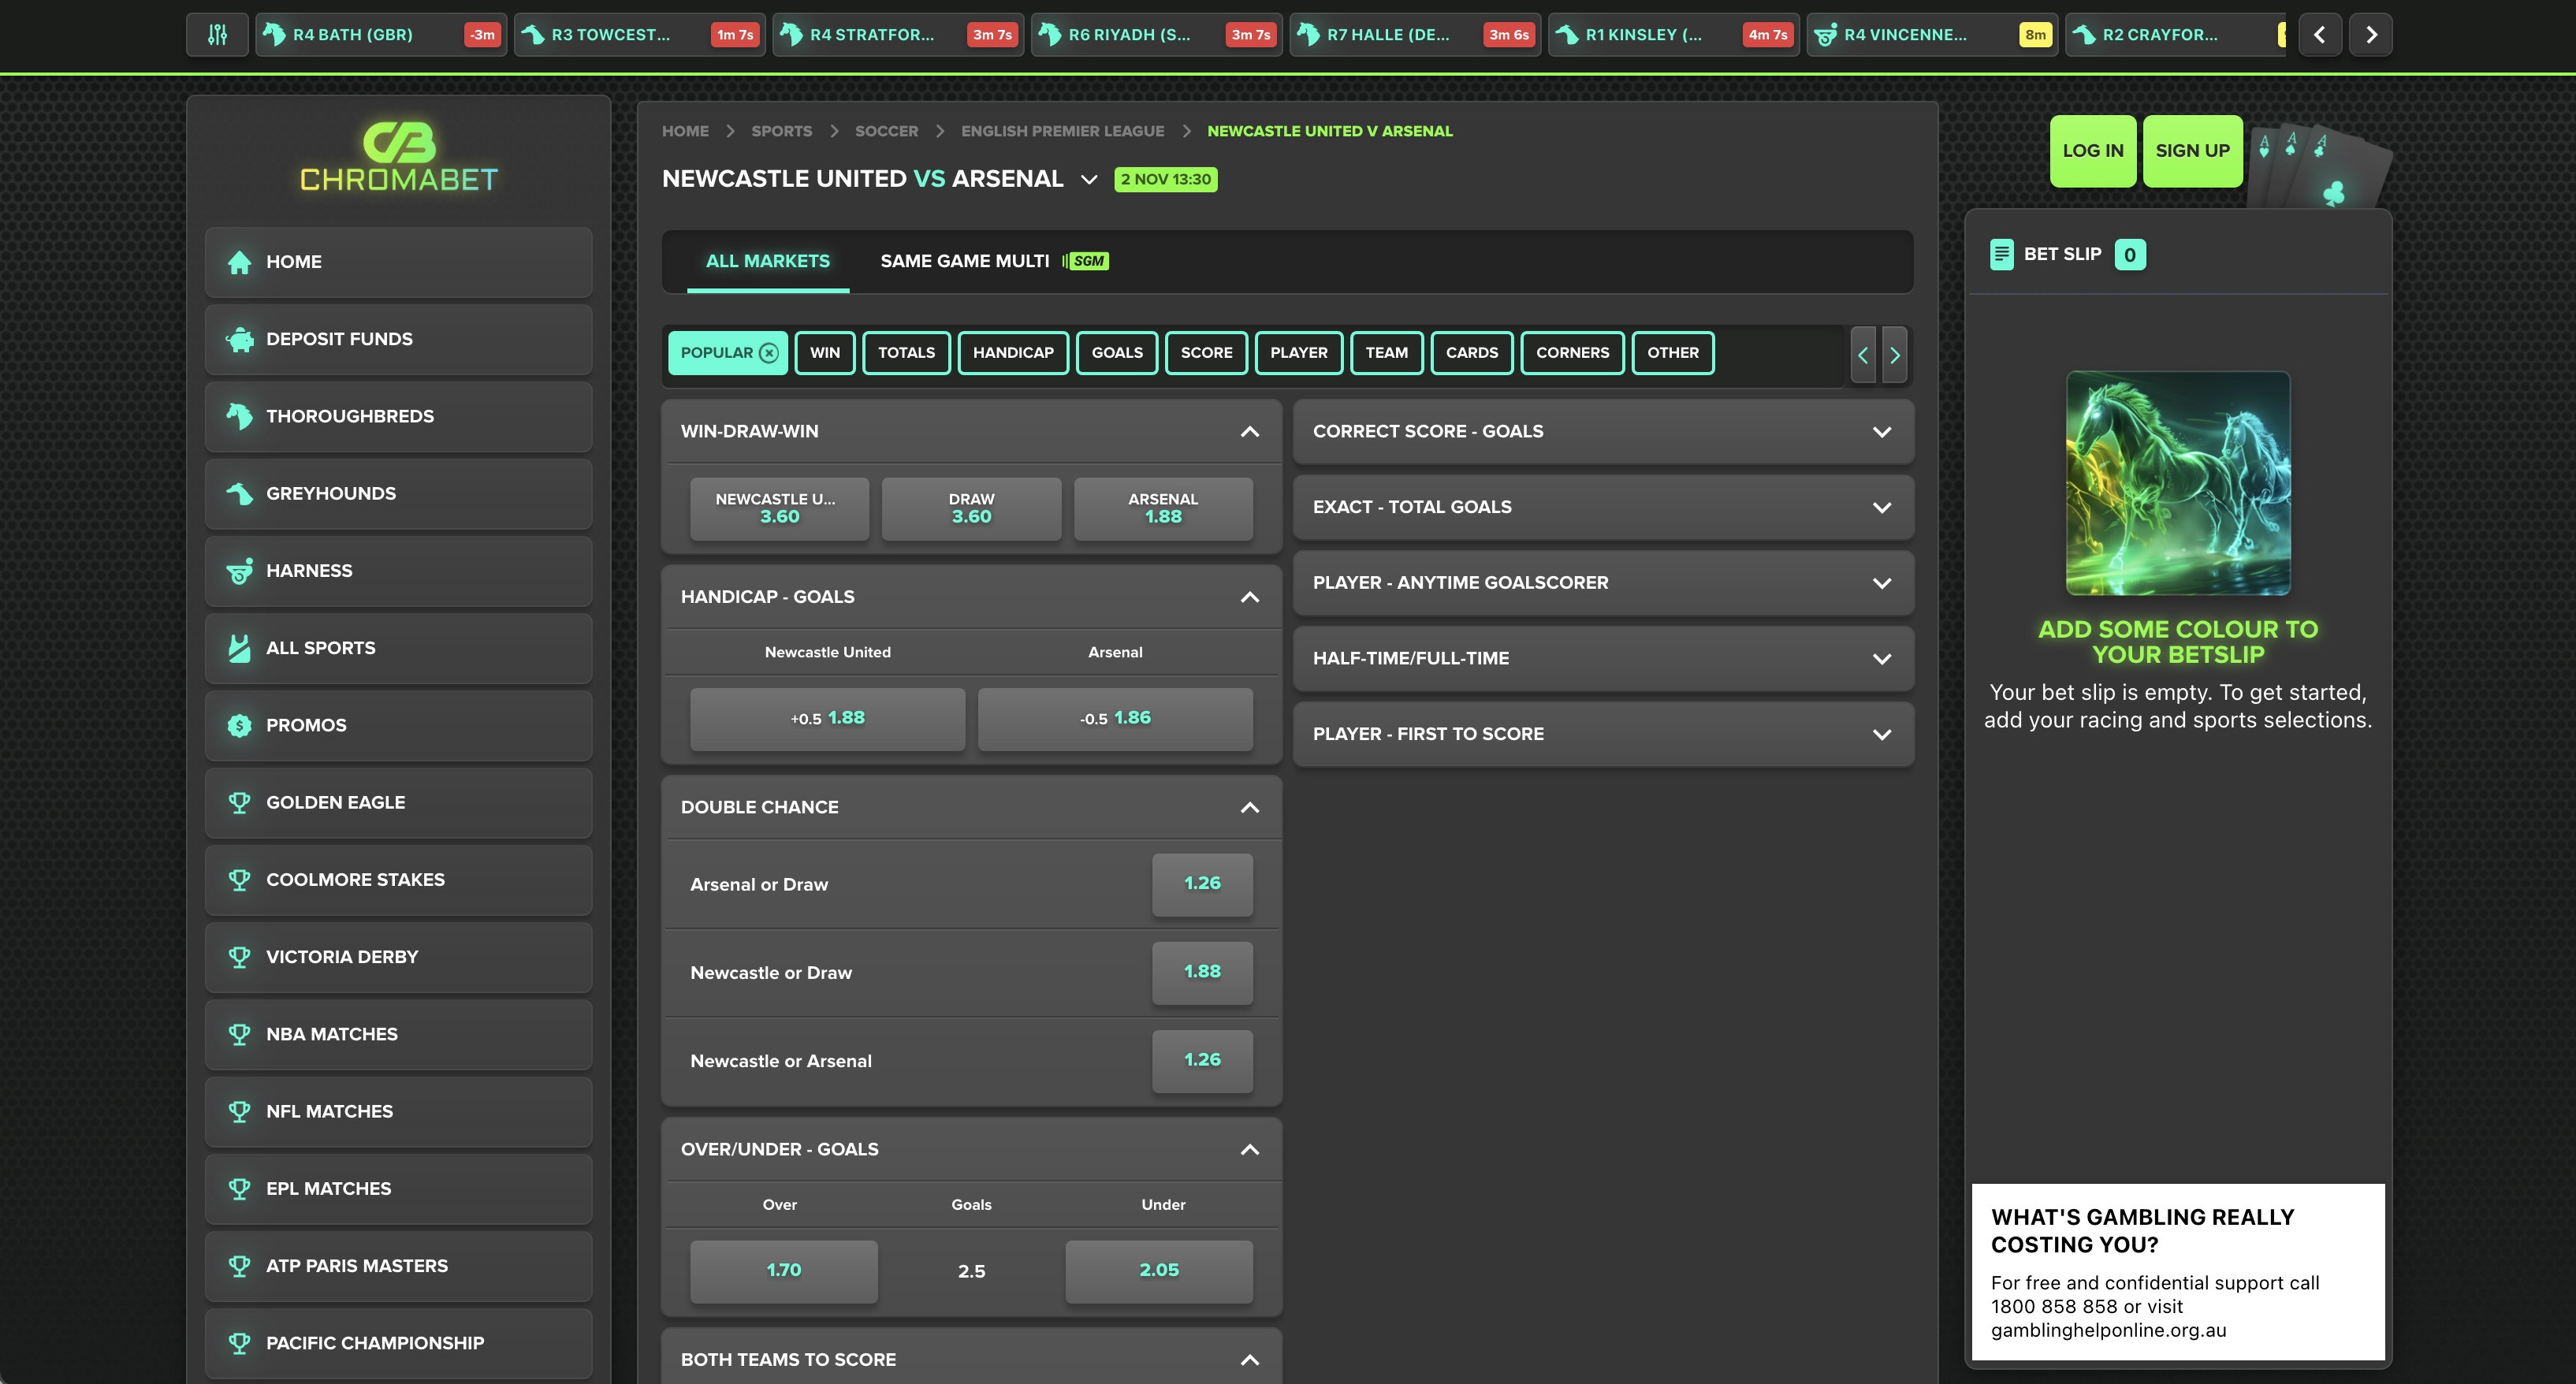Screen dimensions: 2576x1384
Task: Click the Victoria Derby trophy icon
Action: [x=239, y=957]
